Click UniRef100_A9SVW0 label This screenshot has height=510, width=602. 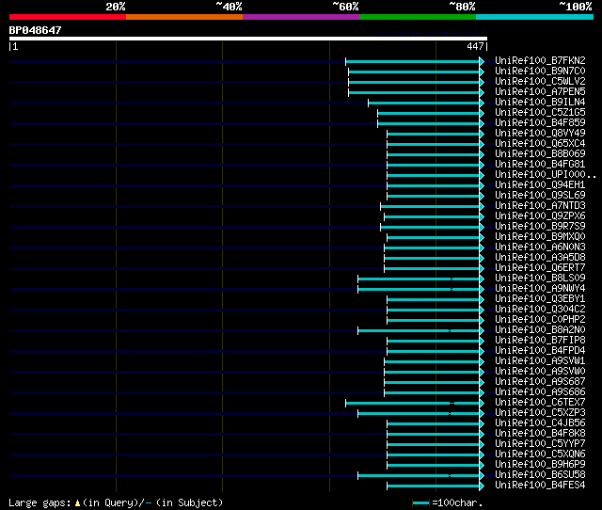(540, 372)
